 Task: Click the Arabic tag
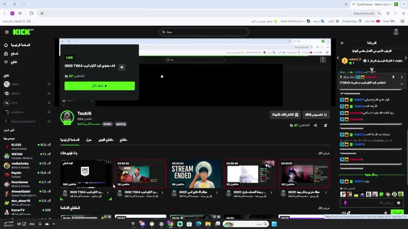pyautogui.click(x=107, y=124)
